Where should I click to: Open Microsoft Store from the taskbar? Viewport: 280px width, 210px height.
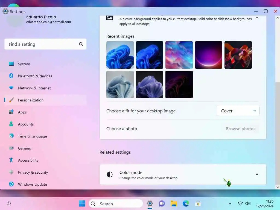(198, 203)
